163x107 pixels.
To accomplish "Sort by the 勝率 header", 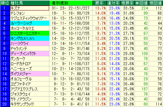I will point(100,3).
